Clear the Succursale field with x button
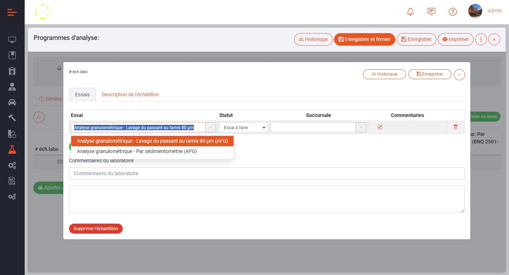Viewport: 509px width, 275px height. [x=361, y=127]
